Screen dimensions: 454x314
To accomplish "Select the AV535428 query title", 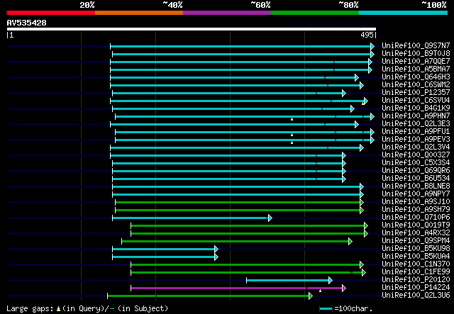I will click(27, 23).
